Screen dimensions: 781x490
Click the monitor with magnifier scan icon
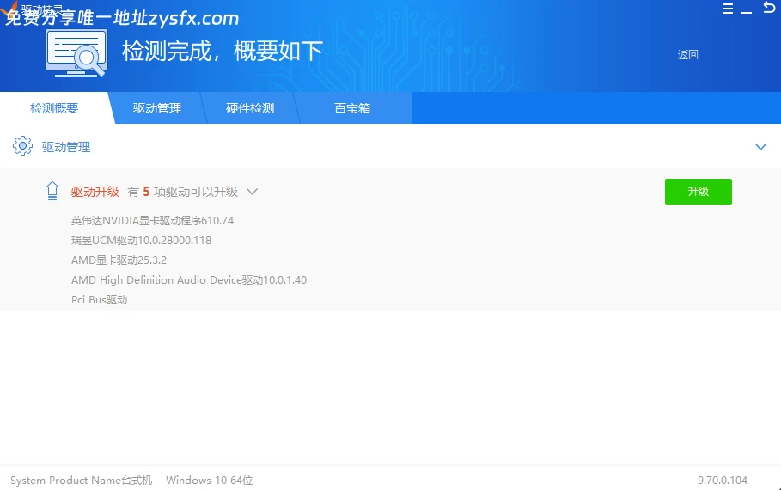(x=76, y=52)
